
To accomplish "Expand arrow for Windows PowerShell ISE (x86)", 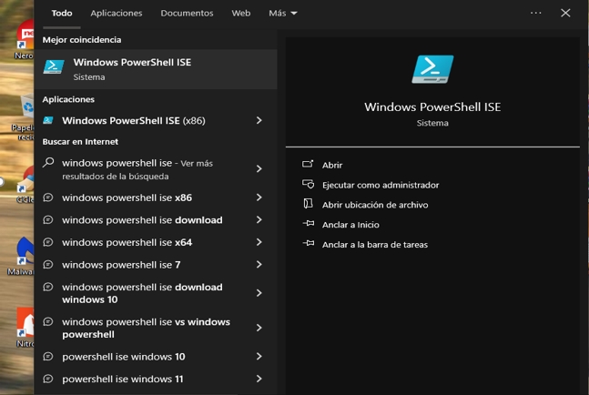I will point(259,120).
